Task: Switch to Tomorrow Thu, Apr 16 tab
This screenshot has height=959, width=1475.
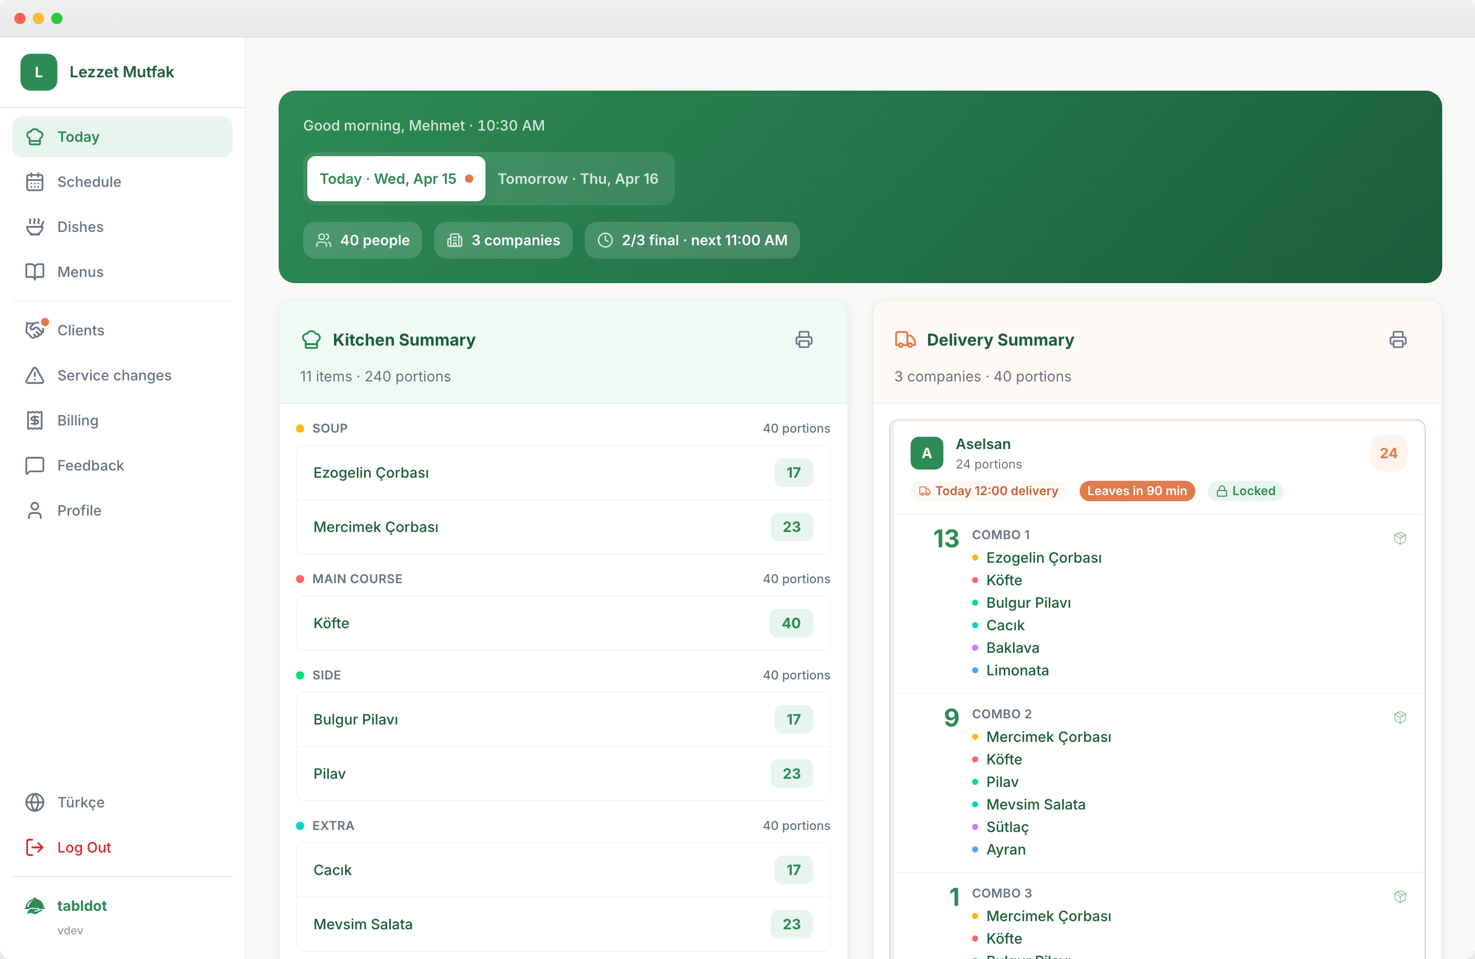Action: click(578, 178)
